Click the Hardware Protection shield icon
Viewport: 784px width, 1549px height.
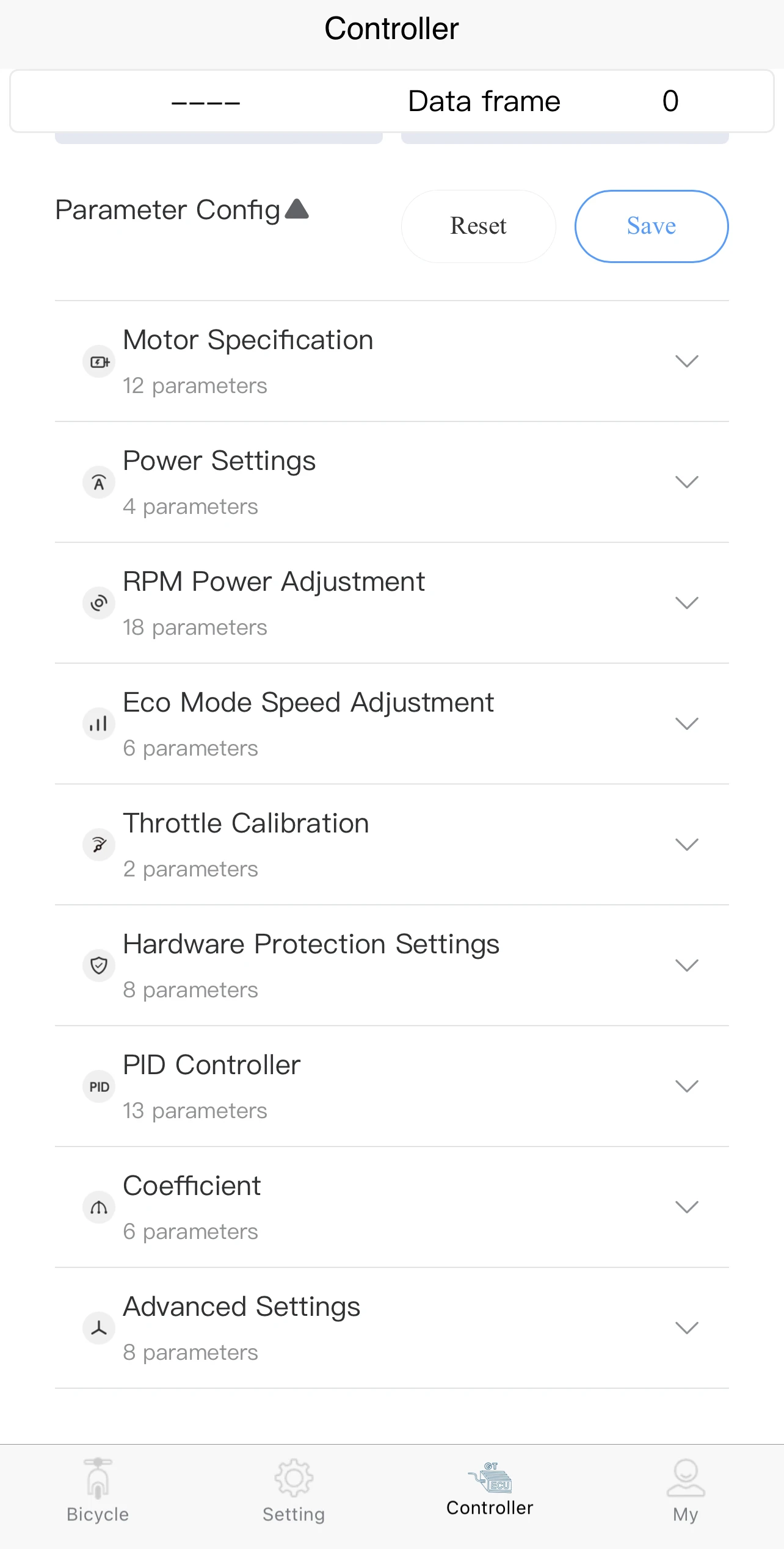(x=99, y=966)
